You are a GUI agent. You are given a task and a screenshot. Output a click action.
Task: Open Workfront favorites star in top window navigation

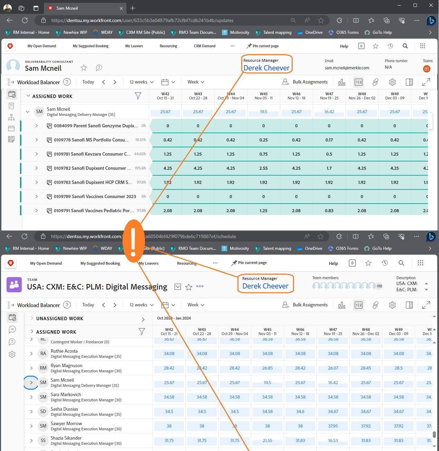click(375, 46)
